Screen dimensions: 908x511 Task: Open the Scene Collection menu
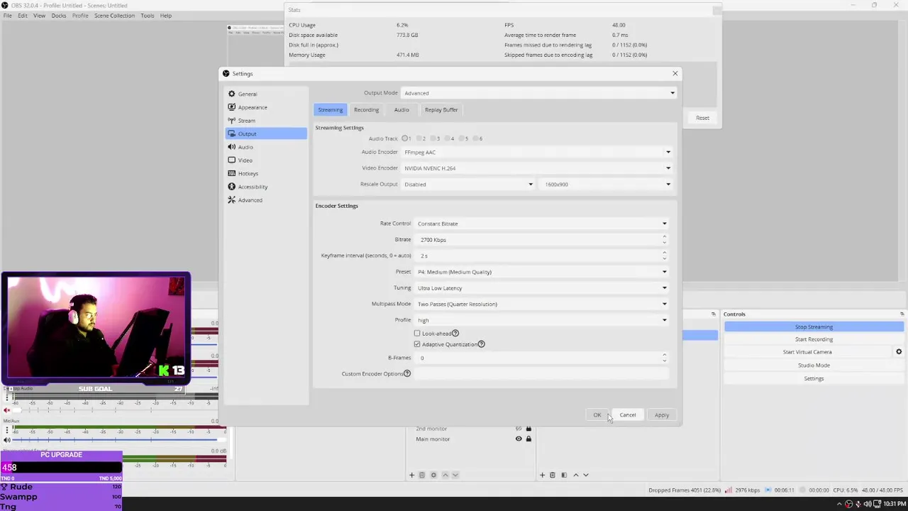(114, 16)
